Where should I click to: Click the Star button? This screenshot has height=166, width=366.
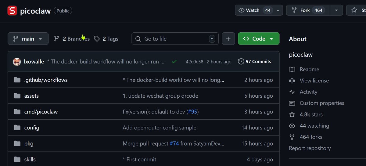click(356, 10)
